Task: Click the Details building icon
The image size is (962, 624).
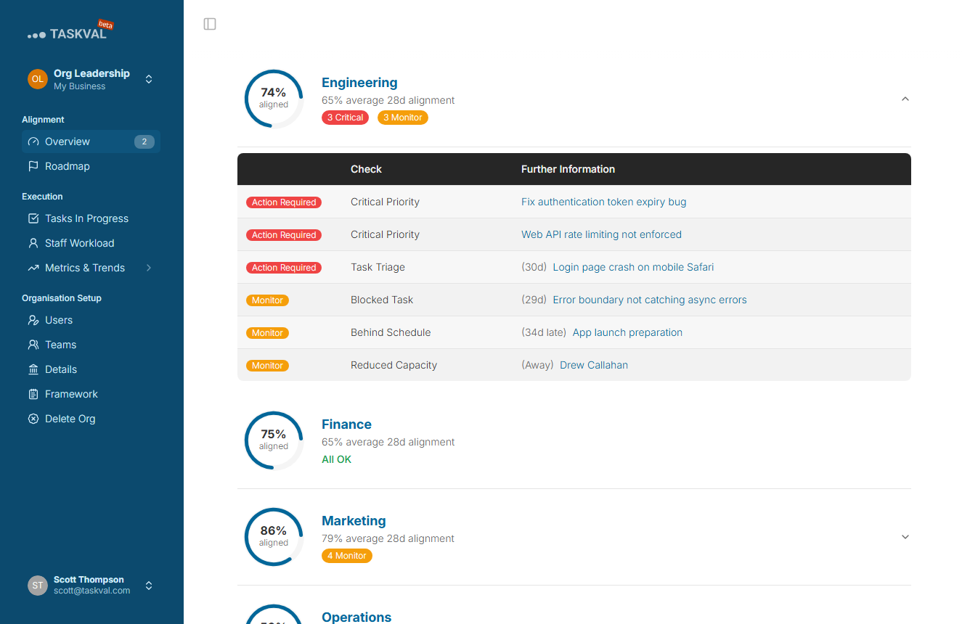Action: [x=33, y=369]
